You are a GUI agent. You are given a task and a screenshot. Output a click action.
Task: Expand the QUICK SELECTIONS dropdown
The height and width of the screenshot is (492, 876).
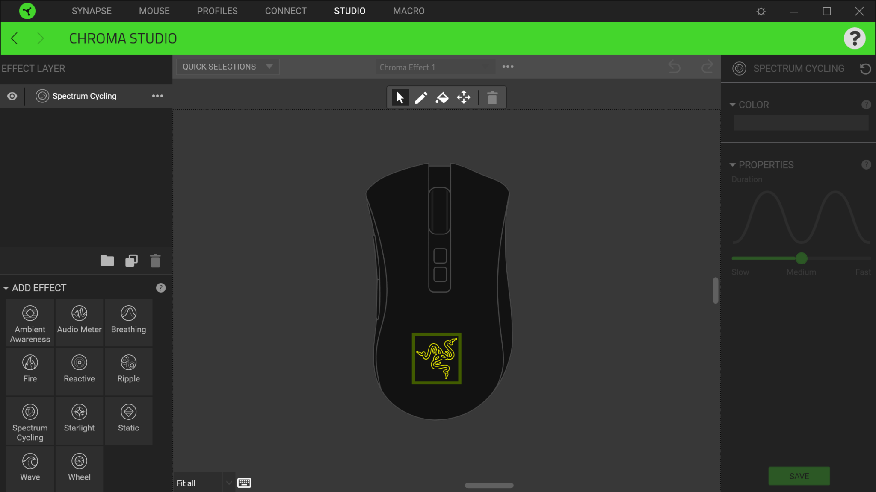pyautogui.click(x=269, y=67)
